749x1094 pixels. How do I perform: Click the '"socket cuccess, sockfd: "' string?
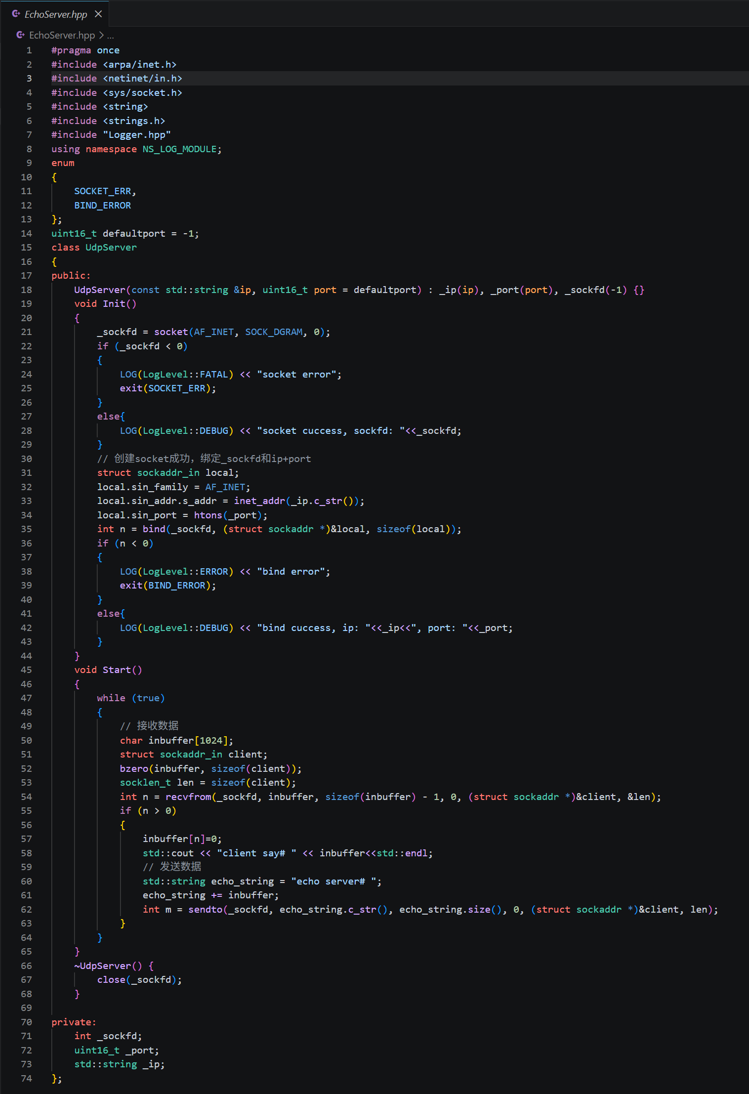coord(331,431)
